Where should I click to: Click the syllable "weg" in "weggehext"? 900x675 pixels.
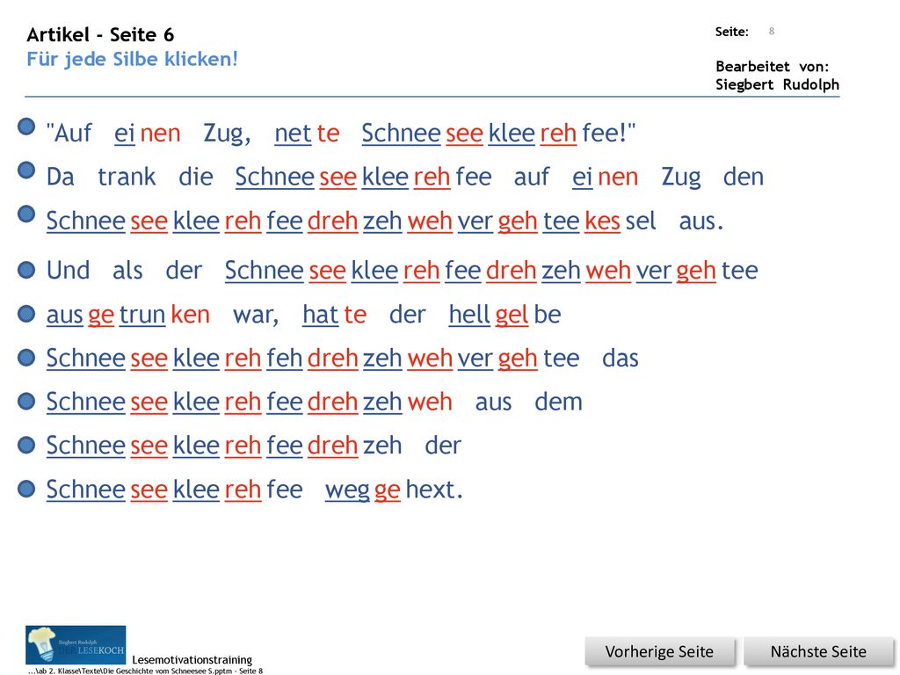347,490
